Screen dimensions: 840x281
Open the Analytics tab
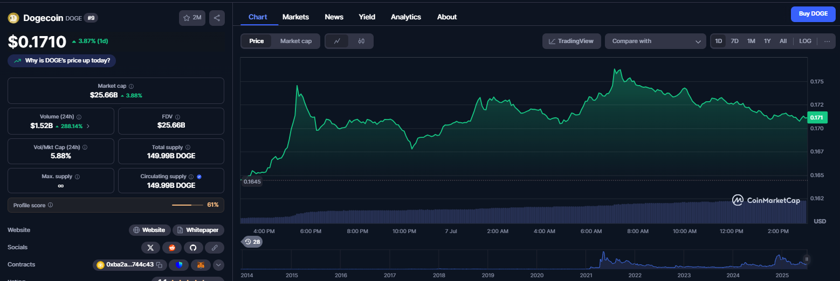406,17
